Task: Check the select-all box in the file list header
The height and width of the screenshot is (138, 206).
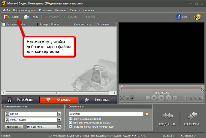Action: point(4,24)
